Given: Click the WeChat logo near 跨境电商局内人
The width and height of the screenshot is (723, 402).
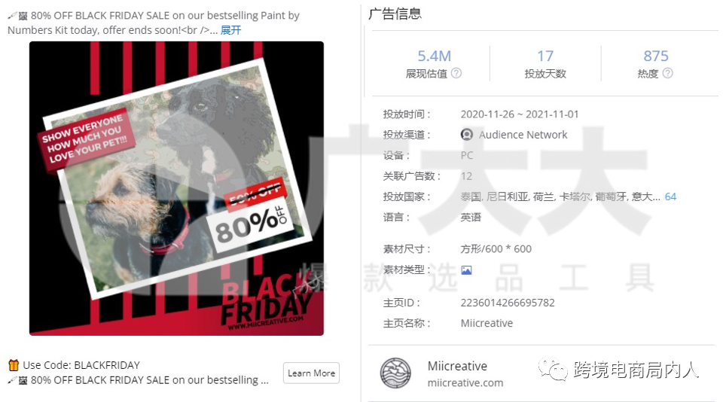Looking at the screenshot, I should pyautogui.click(x=553, y=370).
